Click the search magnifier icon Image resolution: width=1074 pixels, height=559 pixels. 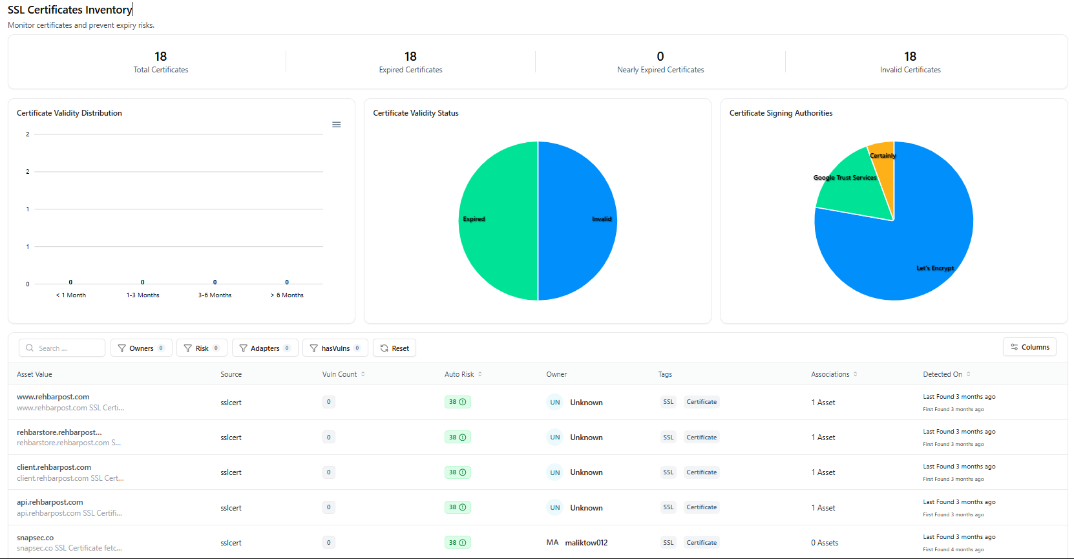coord(30,348)
